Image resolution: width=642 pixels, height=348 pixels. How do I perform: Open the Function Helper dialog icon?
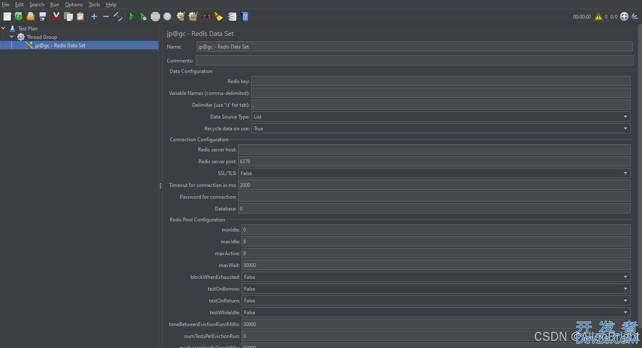click(232, 16)
